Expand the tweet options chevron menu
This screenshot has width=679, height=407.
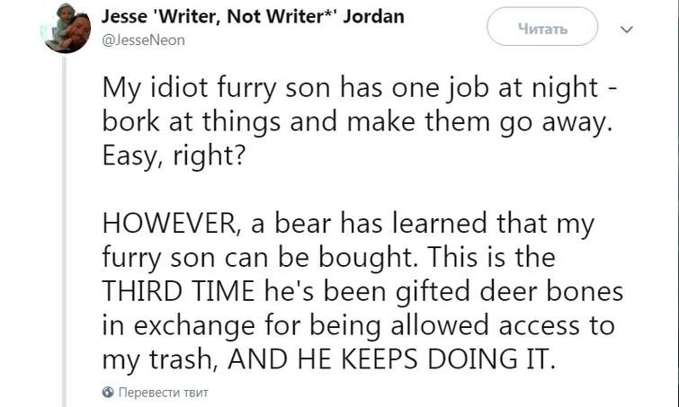tap(628, 30)
